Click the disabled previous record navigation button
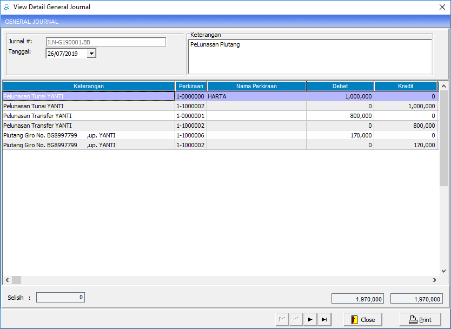 pyautogui.click(x=296, y=319)
